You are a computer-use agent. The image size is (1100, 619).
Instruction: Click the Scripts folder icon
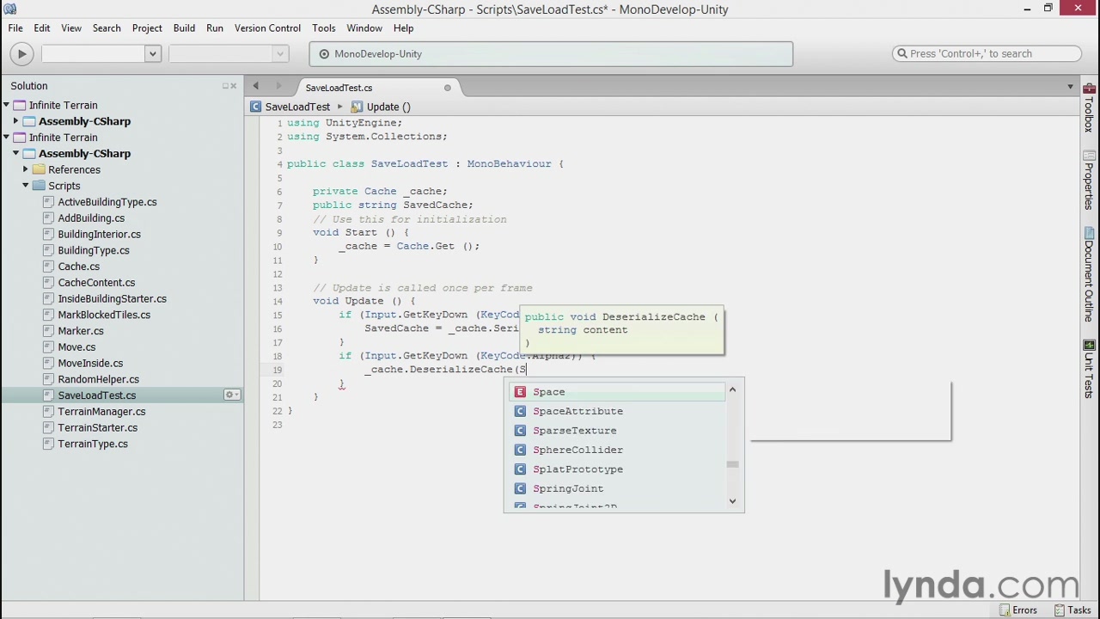39,186
